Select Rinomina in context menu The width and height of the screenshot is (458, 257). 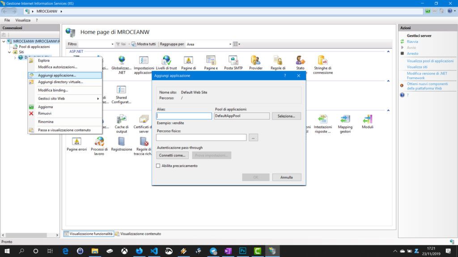(65, 121)
